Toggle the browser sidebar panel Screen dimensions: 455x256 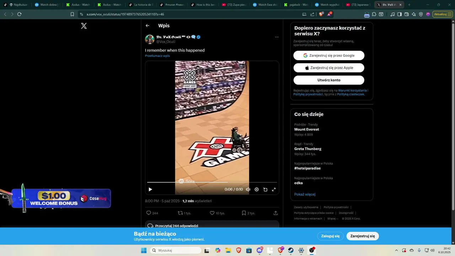point(400,14)
